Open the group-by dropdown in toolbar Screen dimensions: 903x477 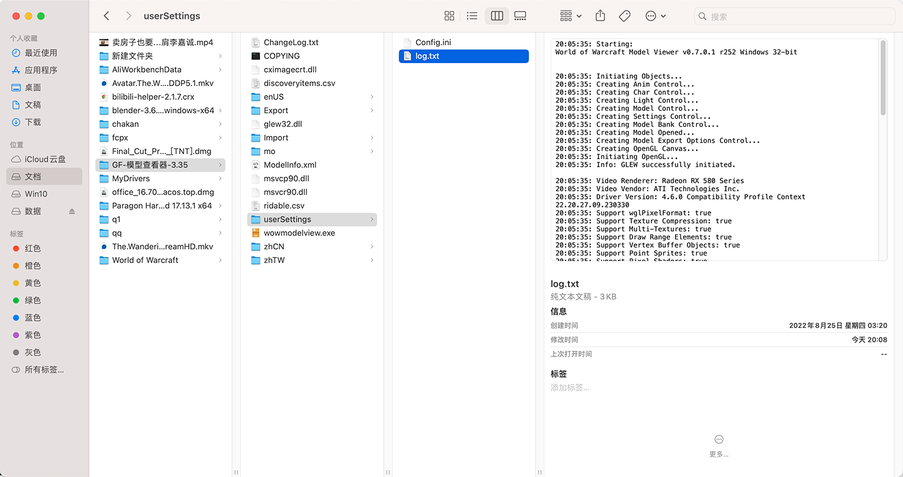point(570,16)
